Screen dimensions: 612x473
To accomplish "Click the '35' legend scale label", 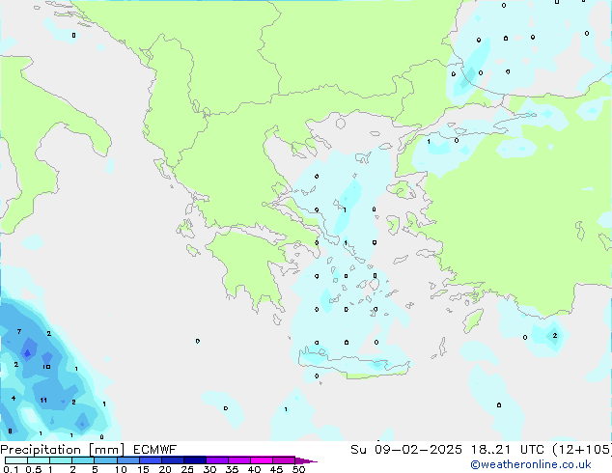I will tap(232, 469).
